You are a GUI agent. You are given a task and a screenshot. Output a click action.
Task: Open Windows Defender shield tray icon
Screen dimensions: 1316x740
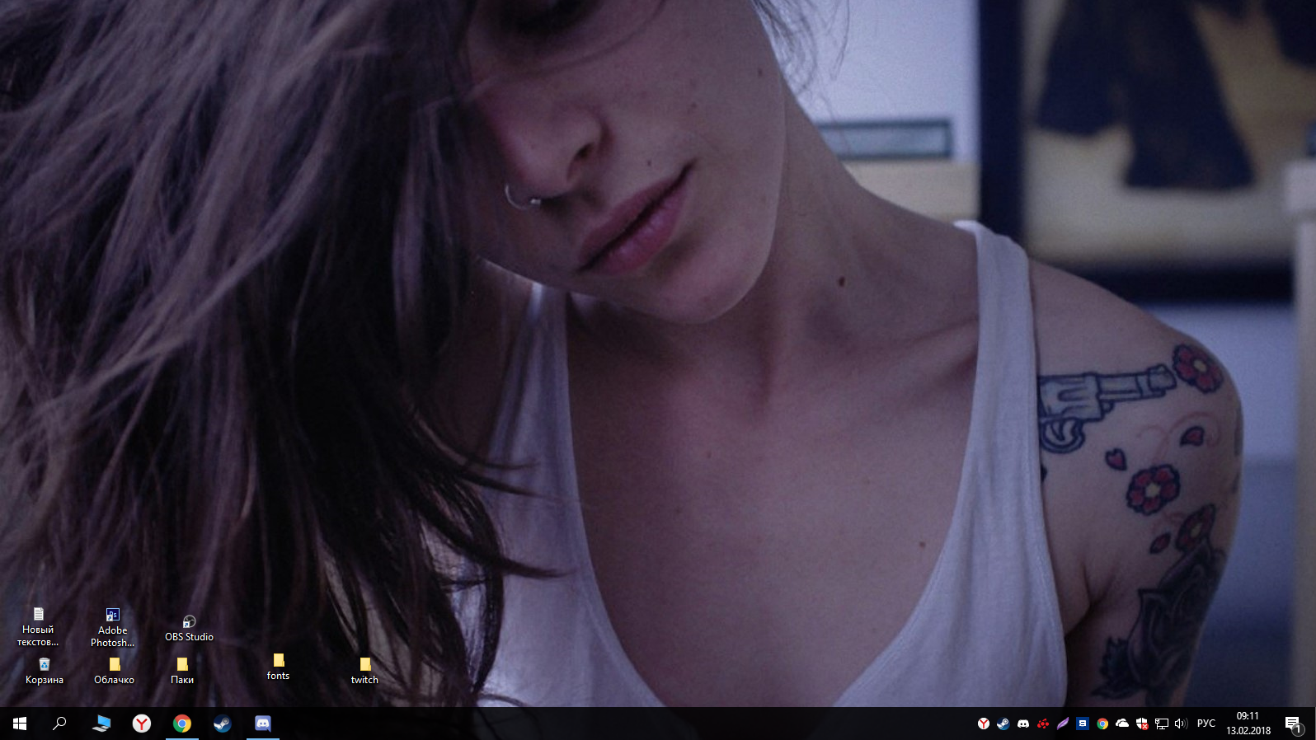coord(1142,724)
